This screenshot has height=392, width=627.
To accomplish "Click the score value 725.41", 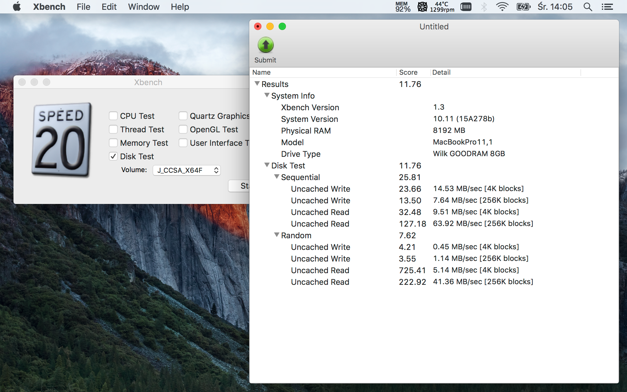I will pyautogui.click(x=412, y=270).
